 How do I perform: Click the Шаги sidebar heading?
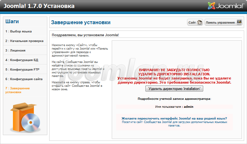coord(12,21)
